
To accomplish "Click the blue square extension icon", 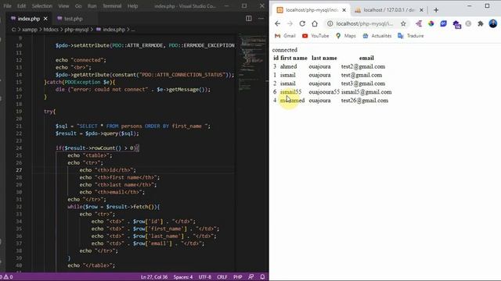I will (x=444, y=23).
